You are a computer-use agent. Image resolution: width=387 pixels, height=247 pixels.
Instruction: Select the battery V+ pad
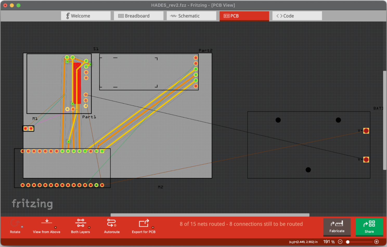coord(366,131)
